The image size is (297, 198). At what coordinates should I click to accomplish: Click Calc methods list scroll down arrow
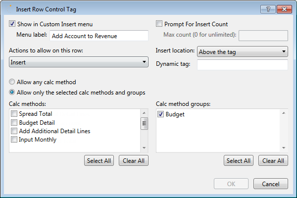144,148
